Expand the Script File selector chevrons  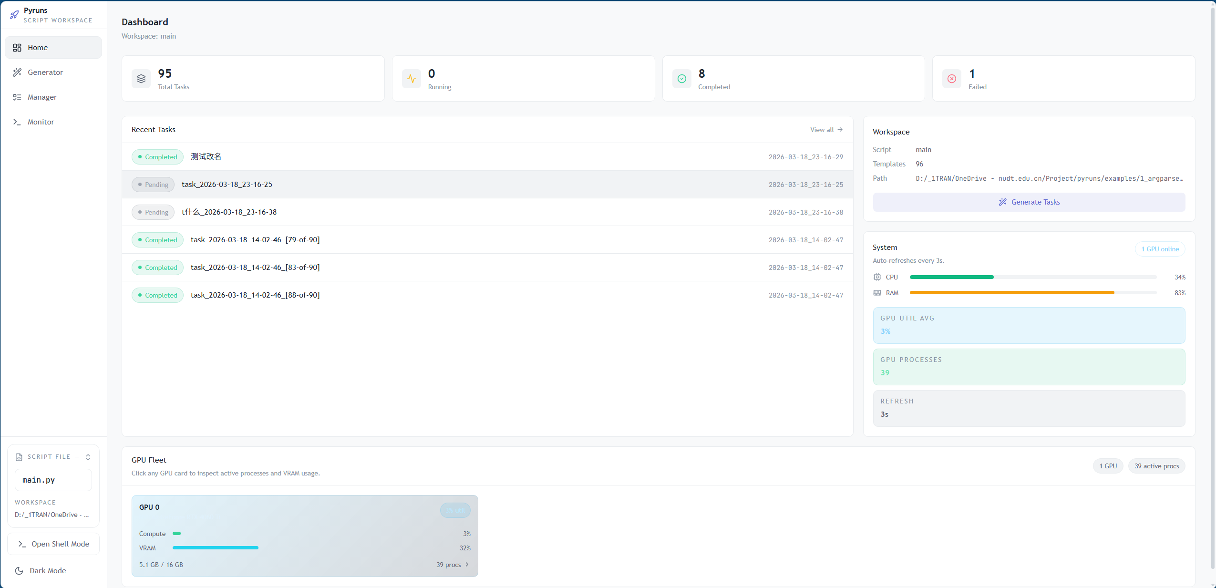(x=88, y=457)
